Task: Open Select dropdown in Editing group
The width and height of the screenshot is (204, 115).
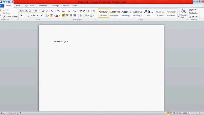Action: coord(198,17)
